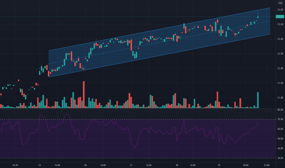Open the USD currency selector

(x=280, y=3)
